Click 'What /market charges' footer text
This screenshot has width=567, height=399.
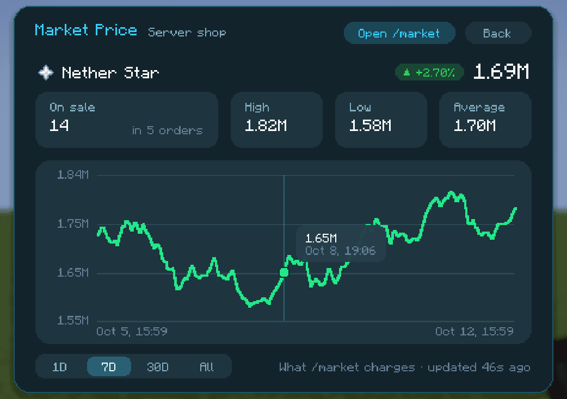coord(347,367)
